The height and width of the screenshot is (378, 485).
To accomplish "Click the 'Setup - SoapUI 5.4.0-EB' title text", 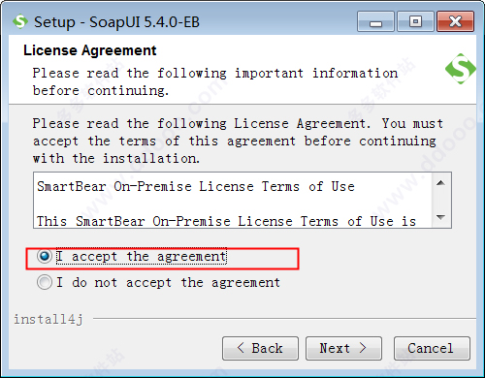I will pos(116,22).
